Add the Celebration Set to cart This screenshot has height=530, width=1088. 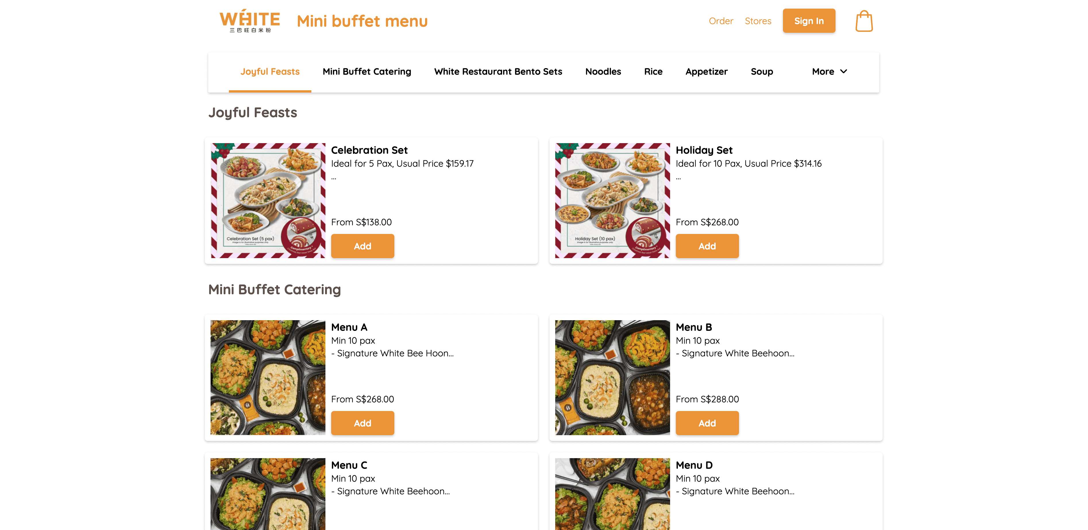click(x=362, y=246)
